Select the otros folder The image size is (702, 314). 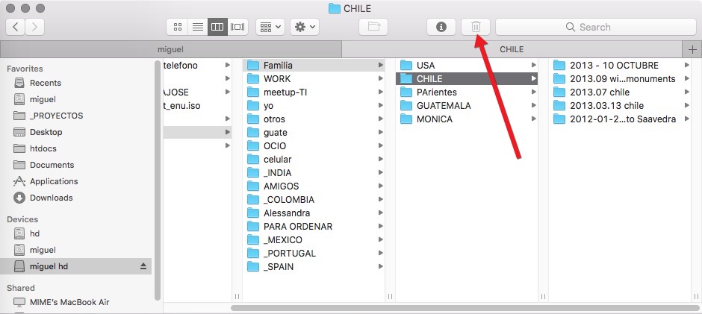pos(314,119)
